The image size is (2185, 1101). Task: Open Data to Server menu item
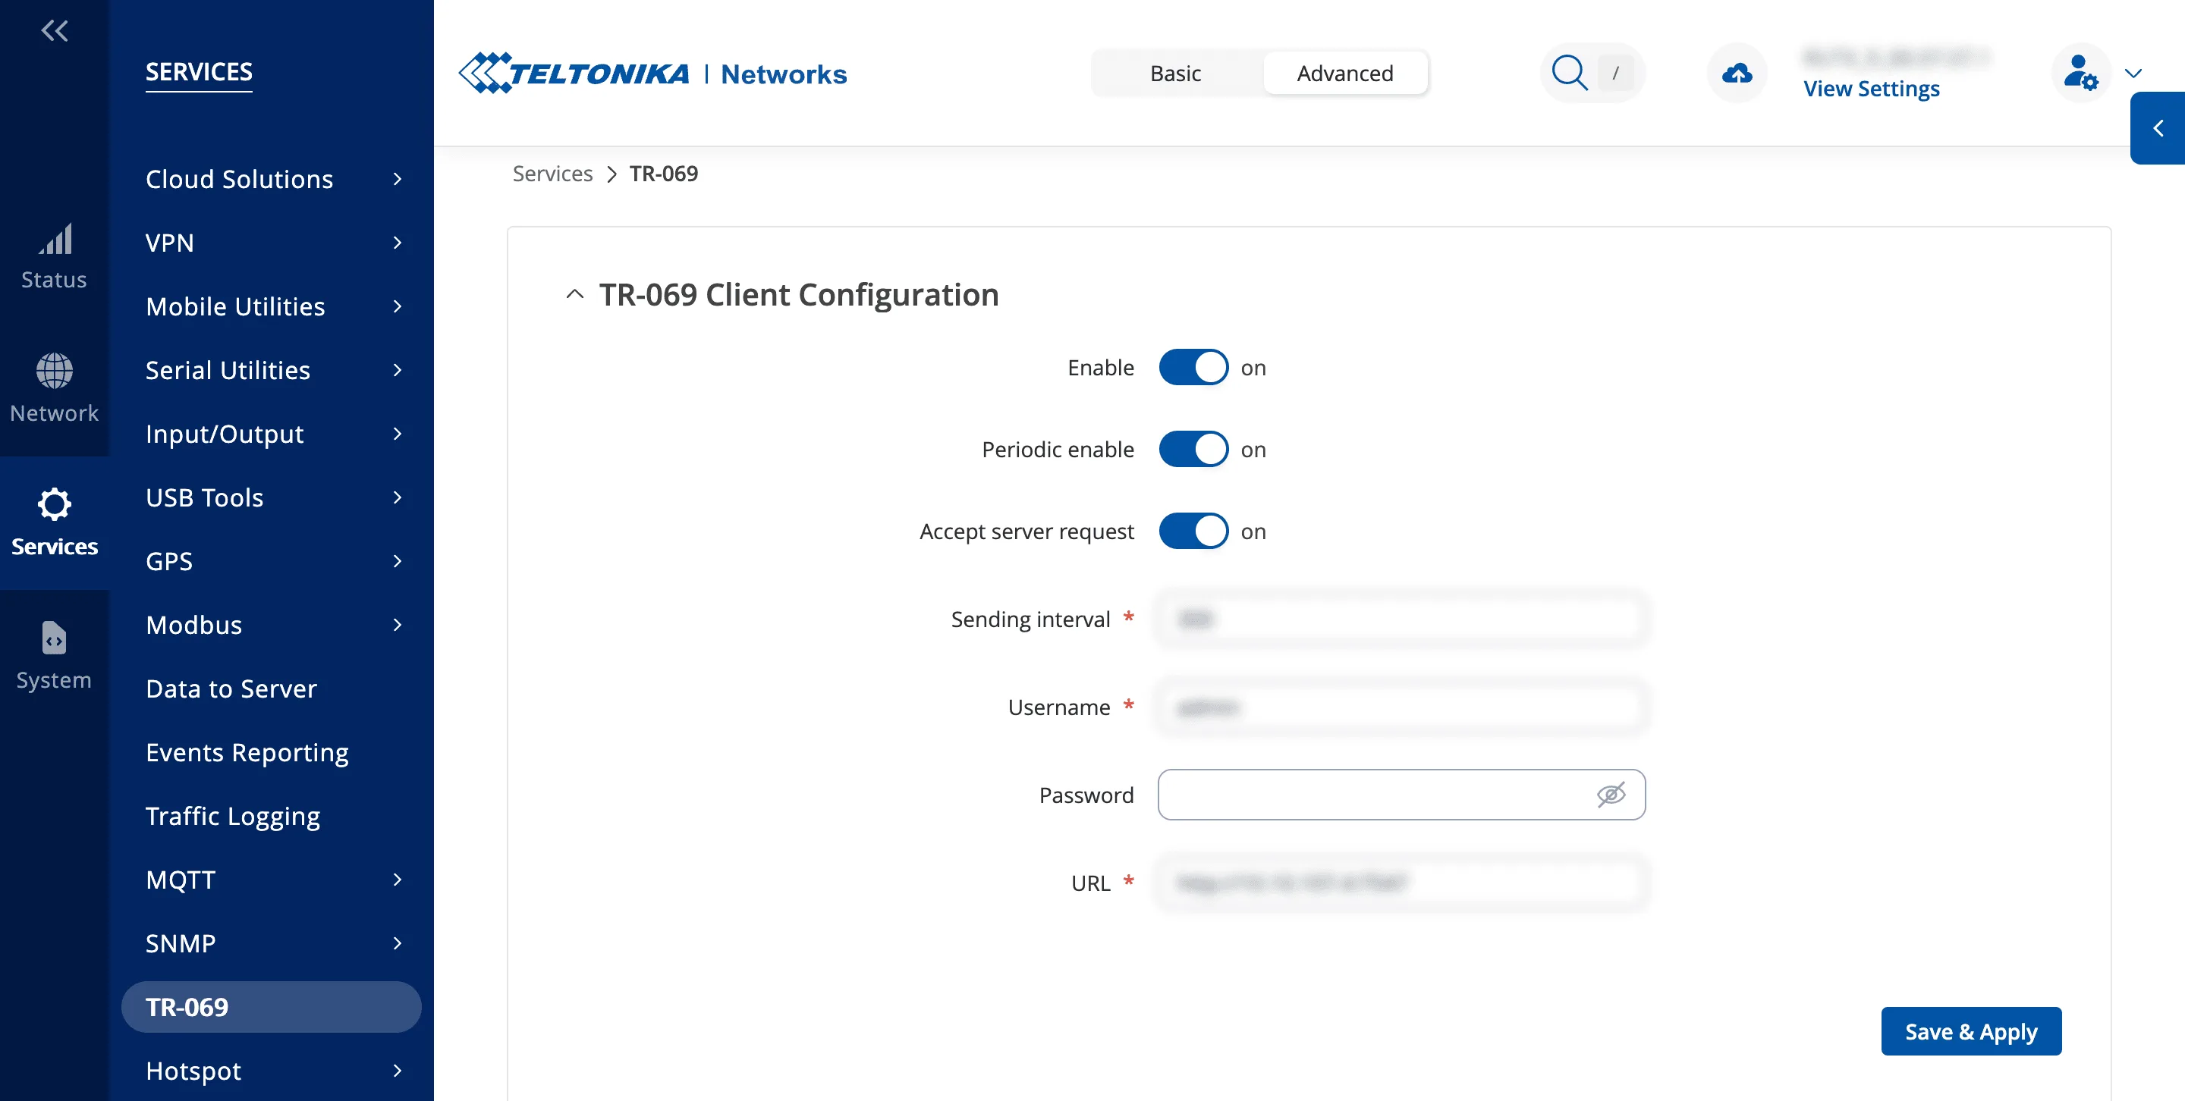coord(231,689)
